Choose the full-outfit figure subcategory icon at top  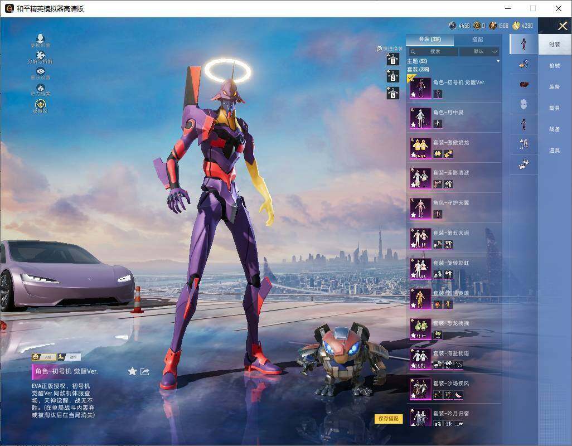tap(524, 44)
